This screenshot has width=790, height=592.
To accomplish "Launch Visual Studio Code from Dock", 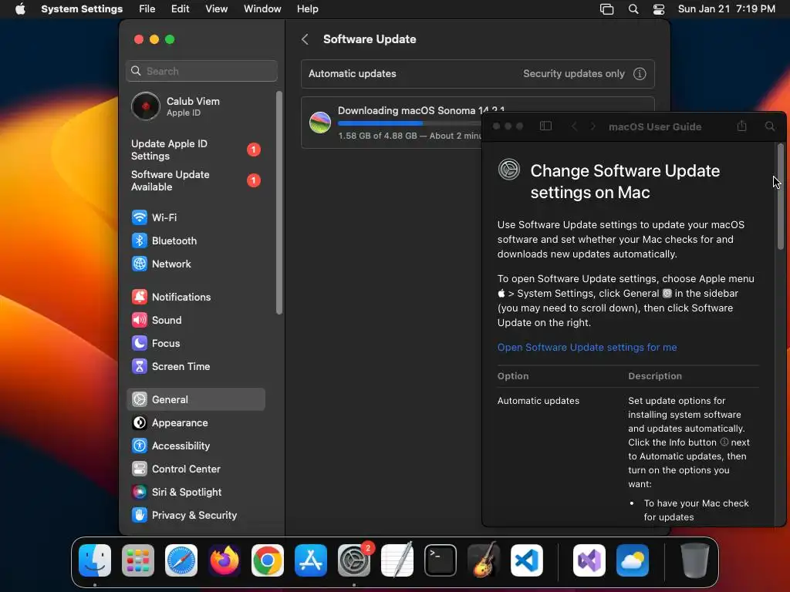I will (527, 560).
